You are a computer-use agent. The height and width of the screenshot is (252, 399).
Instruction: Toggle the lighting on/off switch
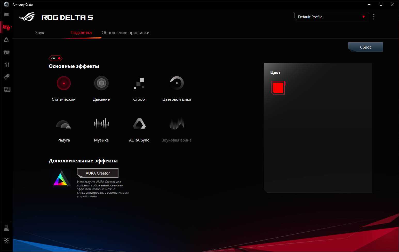[x=55, y=58]
